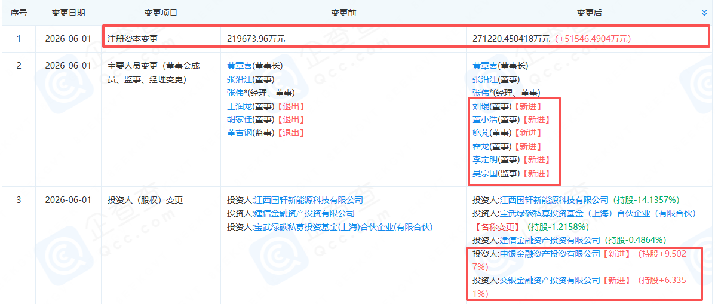Select the +51546.4904万元 increase text

(x=593, y=39)
